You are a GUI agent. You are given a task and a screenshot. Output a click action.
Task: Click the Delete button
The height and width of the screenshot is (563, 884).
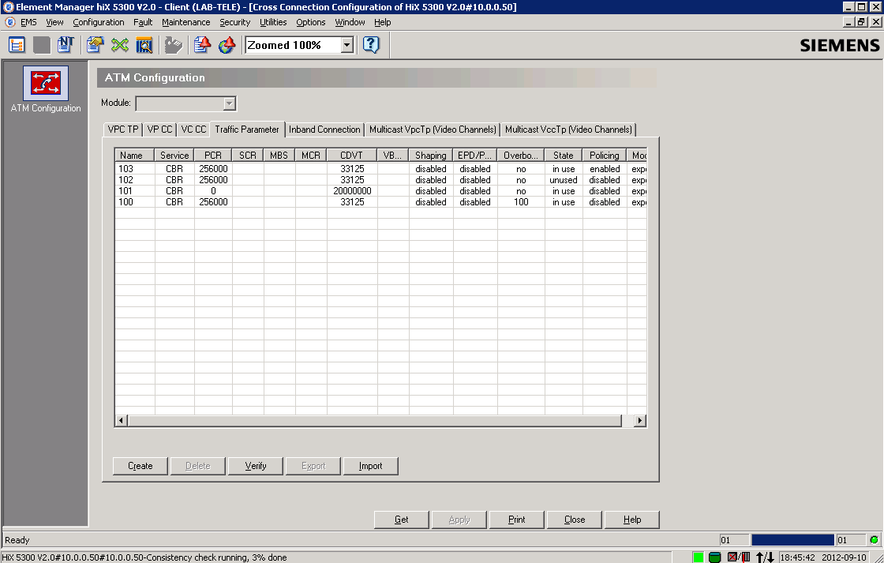coord(198,466)
